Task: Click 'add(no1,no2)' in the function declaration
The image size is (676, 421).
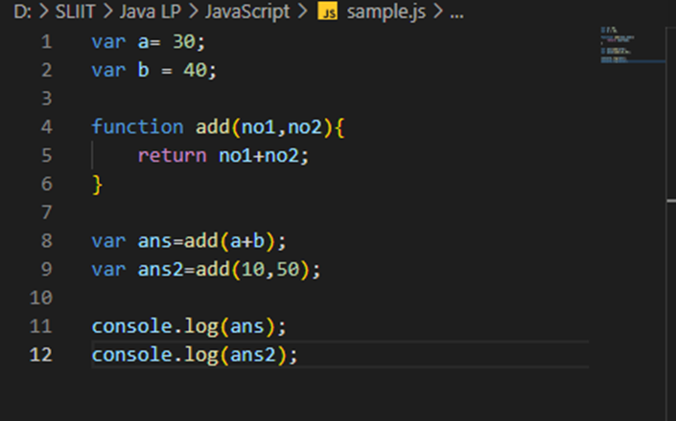Action: coord(265,127)
